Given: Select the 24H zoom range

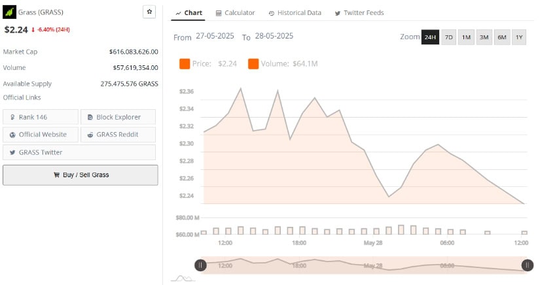Looking at the screenshot, I should tap(430, 37).
